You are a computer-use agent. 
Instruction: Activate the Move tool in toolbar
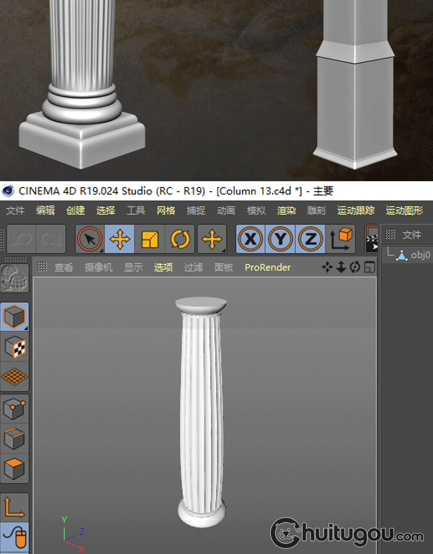pyautogui.click(x=120, y=239)
